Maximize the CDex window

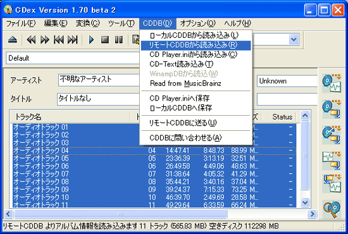[324, 10]
